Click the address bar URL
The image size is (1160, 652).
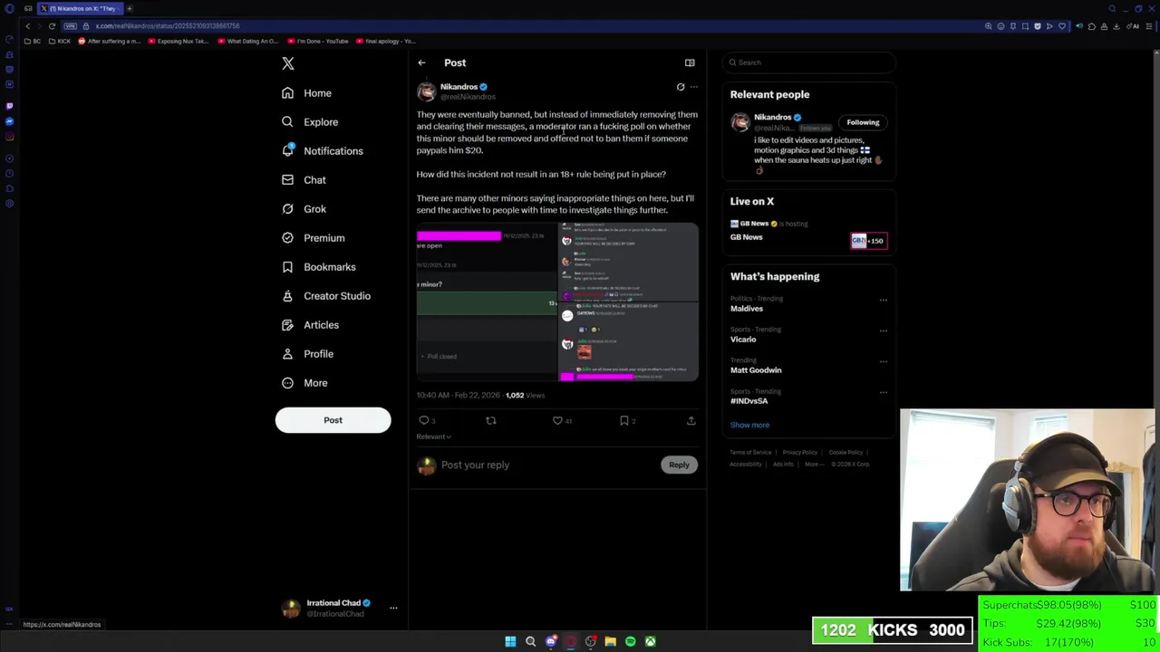coord(168,26)
